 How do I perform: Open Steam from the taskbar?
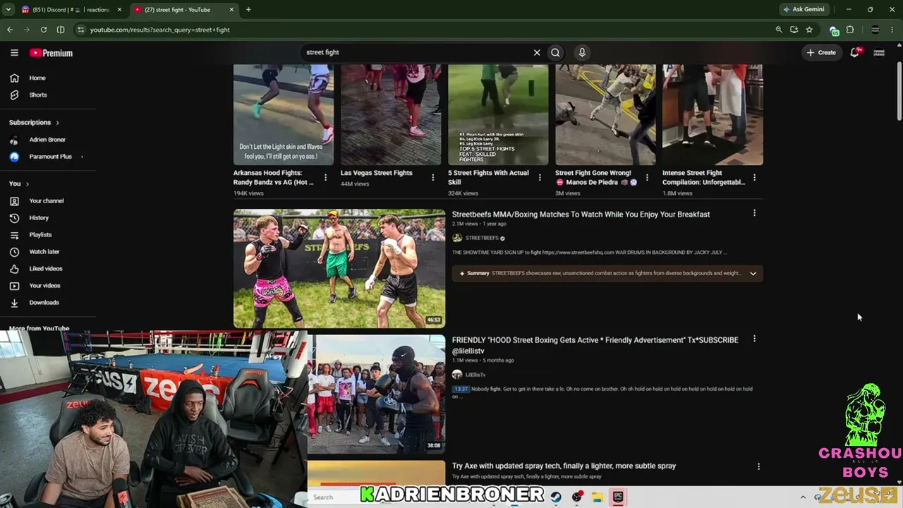pyautogui.click(x=556, y=497)
